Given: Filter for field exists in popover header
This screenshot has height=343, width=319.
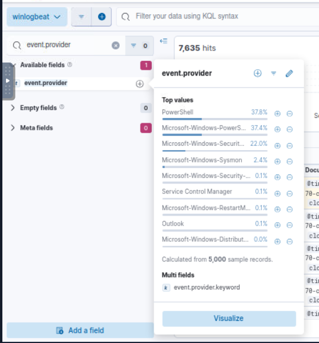Looking at the screenshot, I should tap(273, 73).
